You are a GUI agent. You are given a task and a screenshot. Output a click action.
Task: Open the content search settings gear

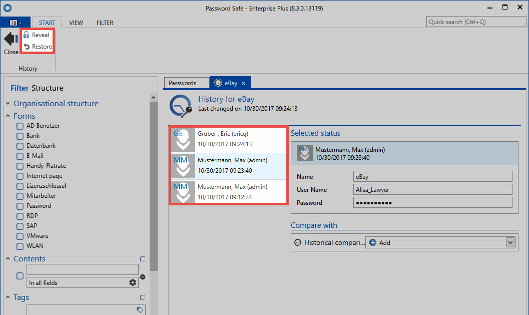133,282
